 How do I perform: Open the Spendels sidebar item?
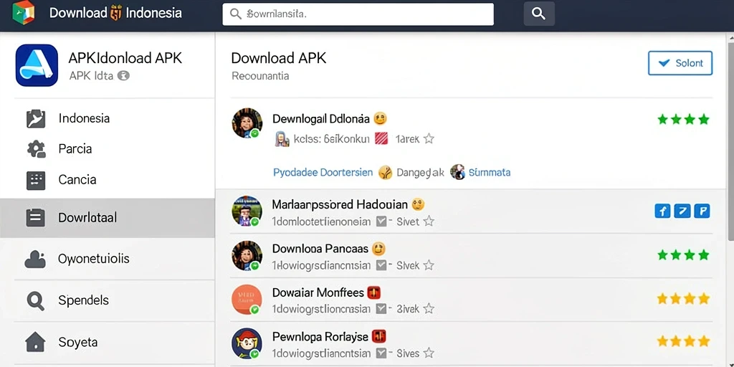tap(108, 300)
